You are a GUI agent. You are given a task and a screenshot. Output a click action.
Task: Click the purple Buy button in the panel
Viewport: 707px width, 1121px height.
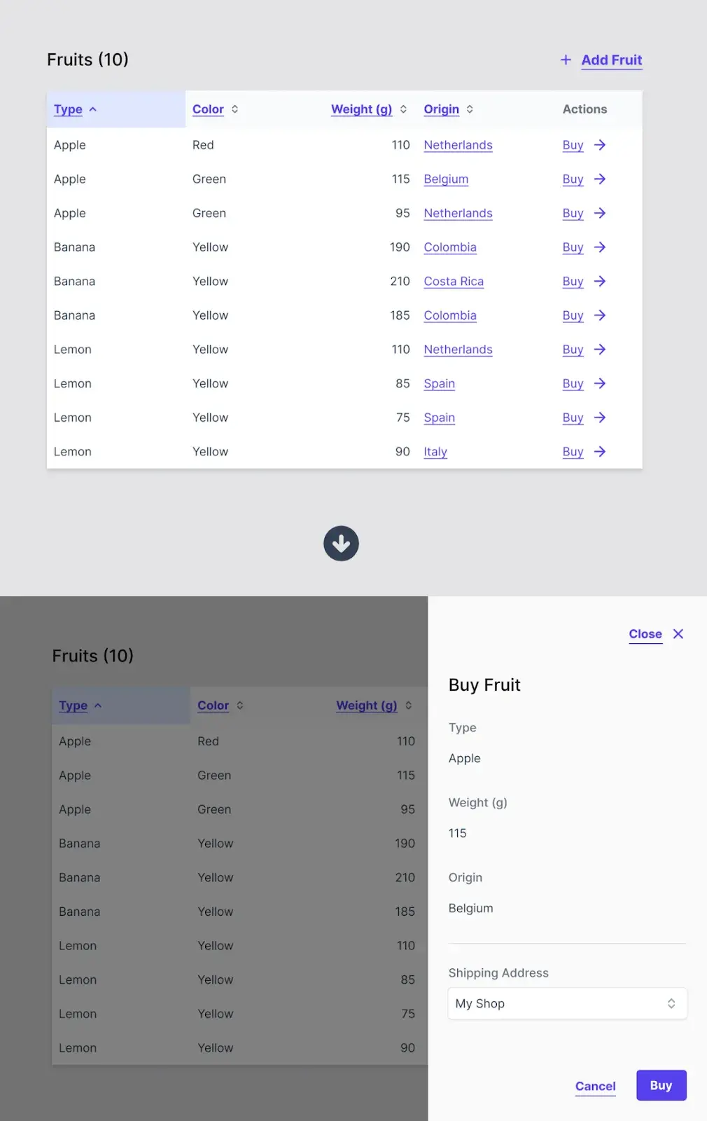(661, 1085)
